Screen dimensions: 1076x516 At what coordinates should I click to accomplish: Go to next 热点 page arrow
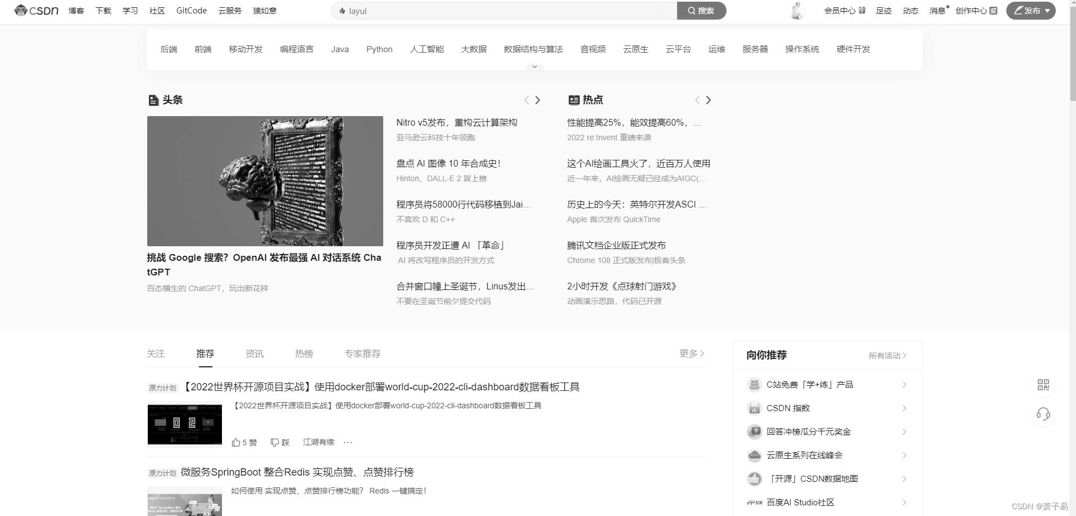709,100
